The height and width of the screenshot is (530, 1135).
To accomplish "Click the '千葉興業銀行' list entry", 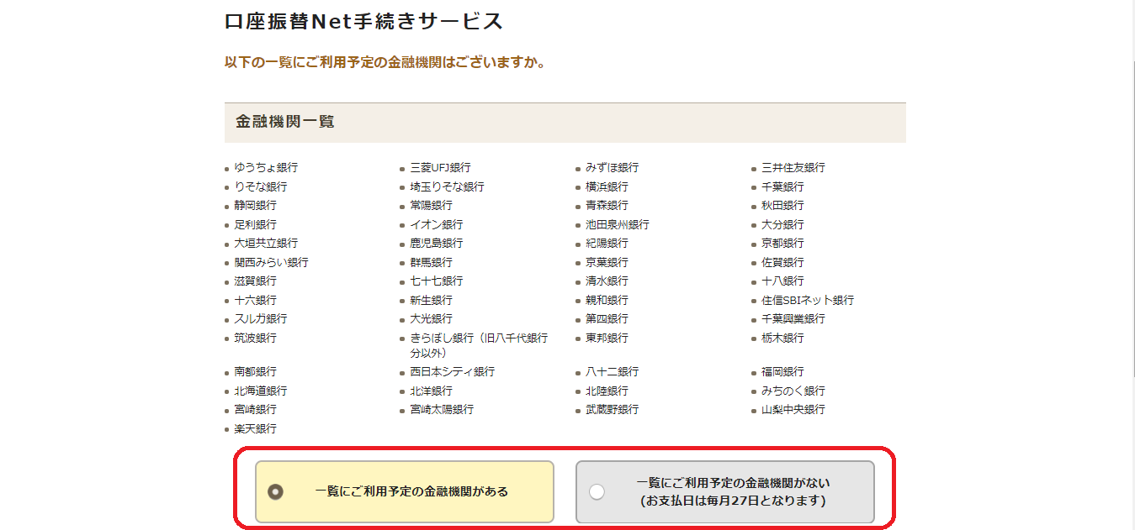I will (x=793, y=319).
